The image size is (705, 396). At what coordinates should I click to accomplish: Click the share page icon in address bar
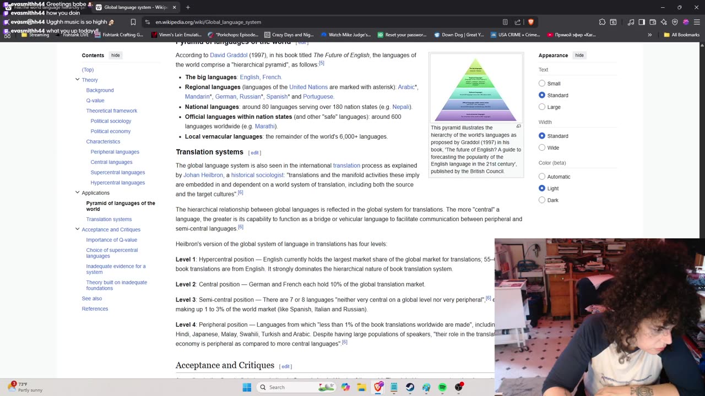(x=518, y=22)
